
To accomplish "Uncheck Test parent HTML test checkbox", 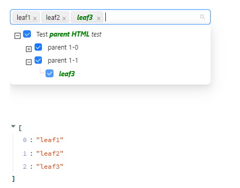I will [27, 34].
